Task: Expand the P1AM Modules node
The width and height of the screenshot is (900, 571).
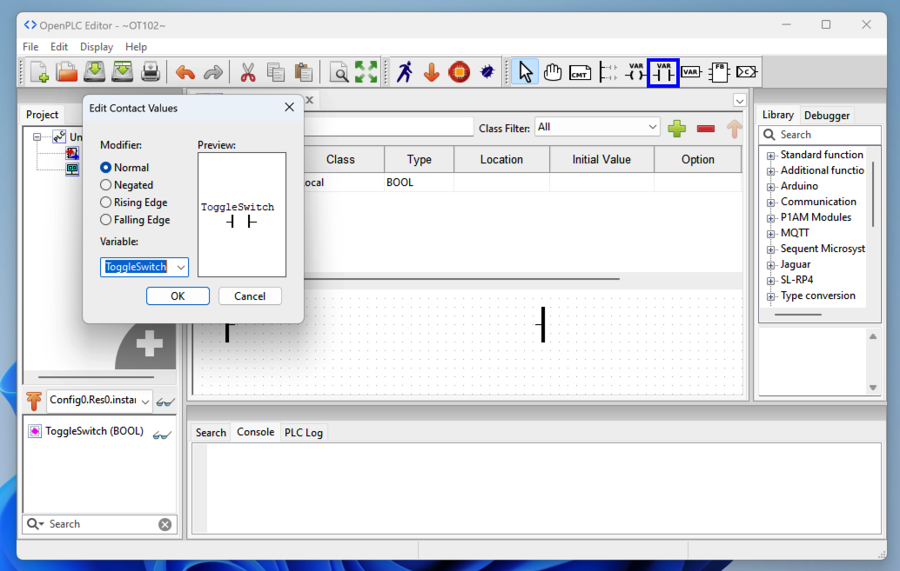Action: tap(771, 218)
